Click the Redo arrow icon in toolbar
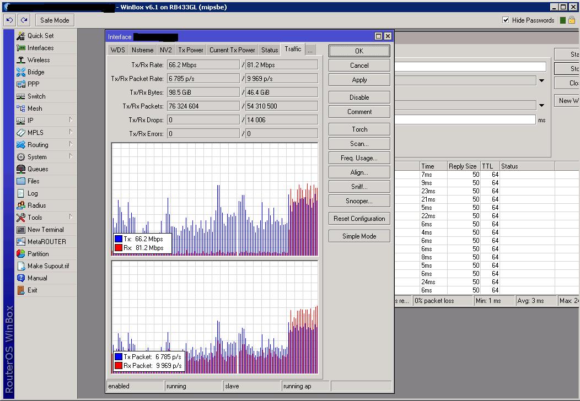Screen dimensions: 580x401 click(24, 20)
